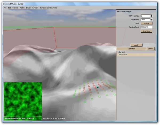The height and width of the screenshot is (125, 160).
Task: Open the Synapse Gaming Tools menu
Action: pyautogui.click(x=48, y=8)
